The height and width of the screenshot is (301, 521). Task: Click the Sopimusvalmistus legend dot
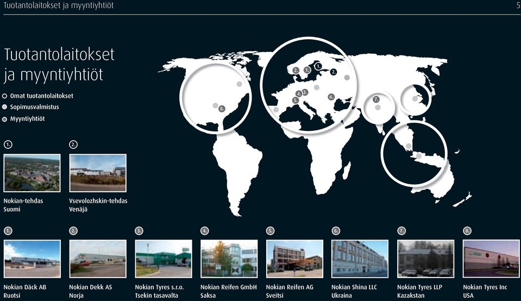5,107
